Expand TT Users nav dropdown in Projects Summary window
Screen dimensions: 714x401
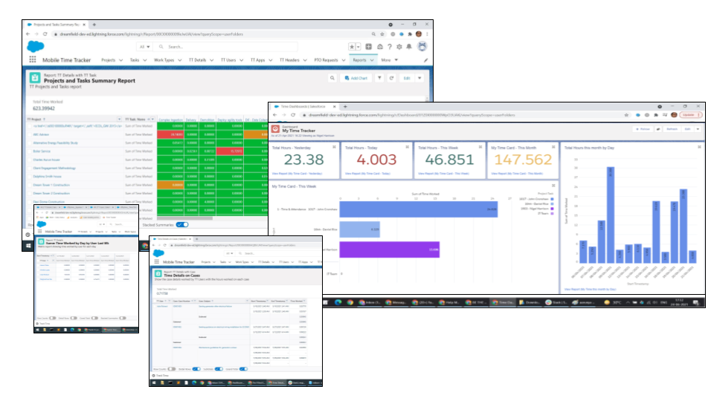pyautogui.click(x=241, y=60)
